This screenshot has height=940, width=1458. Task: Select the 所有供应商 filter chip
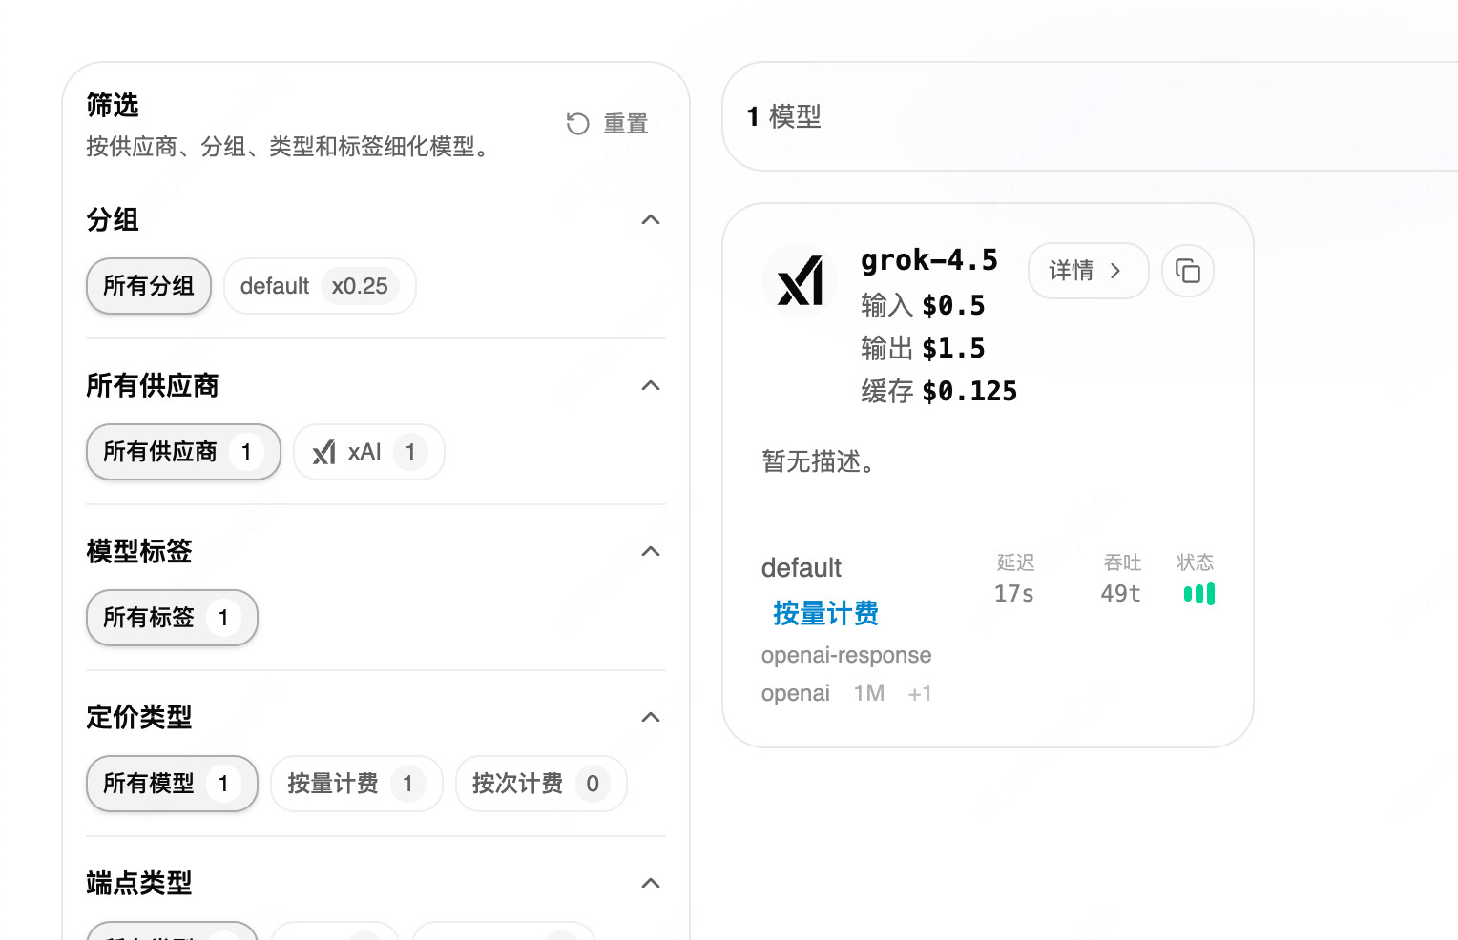click(183, 452)
